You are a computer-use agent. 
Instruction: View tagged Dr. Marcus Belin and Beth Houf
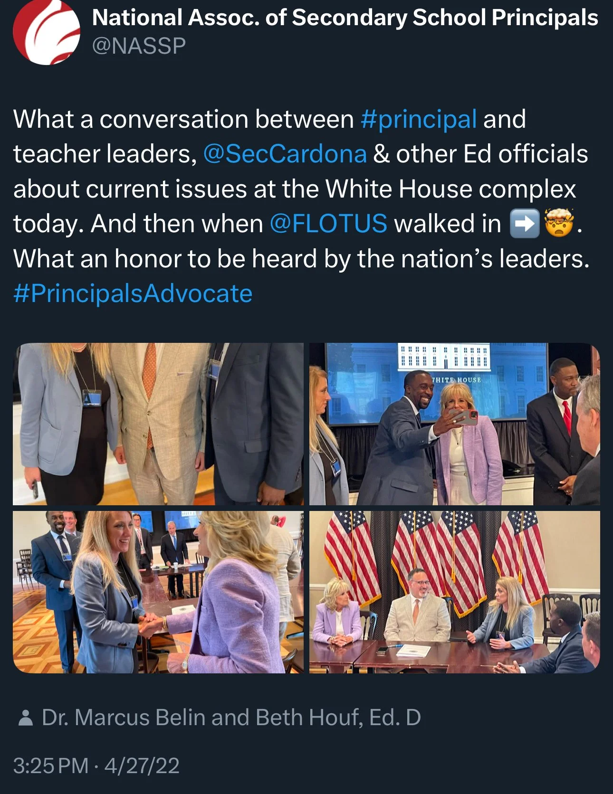pos(231,718)
